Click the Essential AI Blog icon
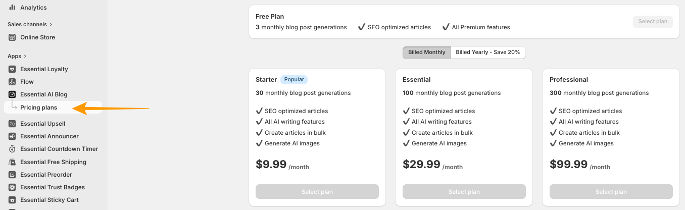The image size is (685, 210). [12, 94]
